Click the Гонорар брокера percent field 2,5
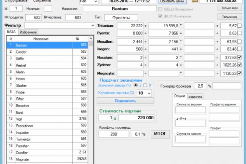This screenshot has height=164, width=246. click(x=200, y=86)
